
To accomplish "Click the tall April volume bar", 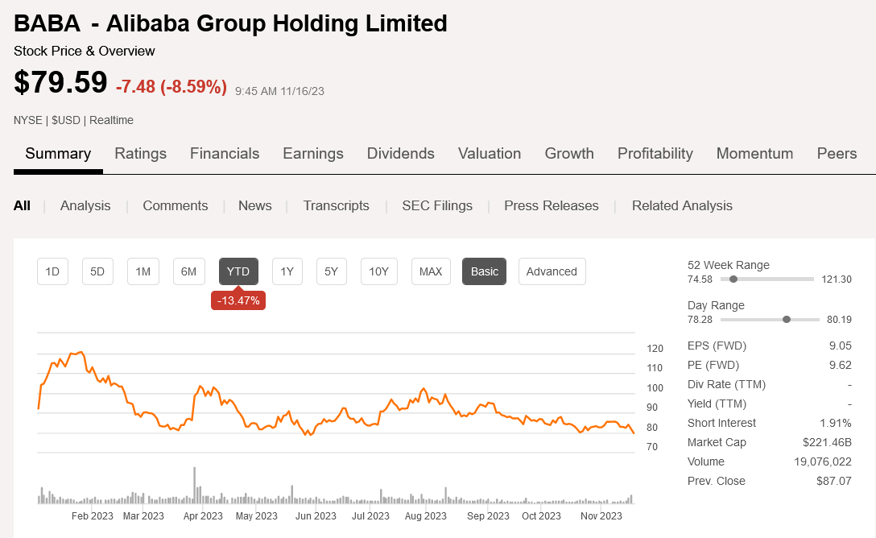I will click(x=194, y=485).
